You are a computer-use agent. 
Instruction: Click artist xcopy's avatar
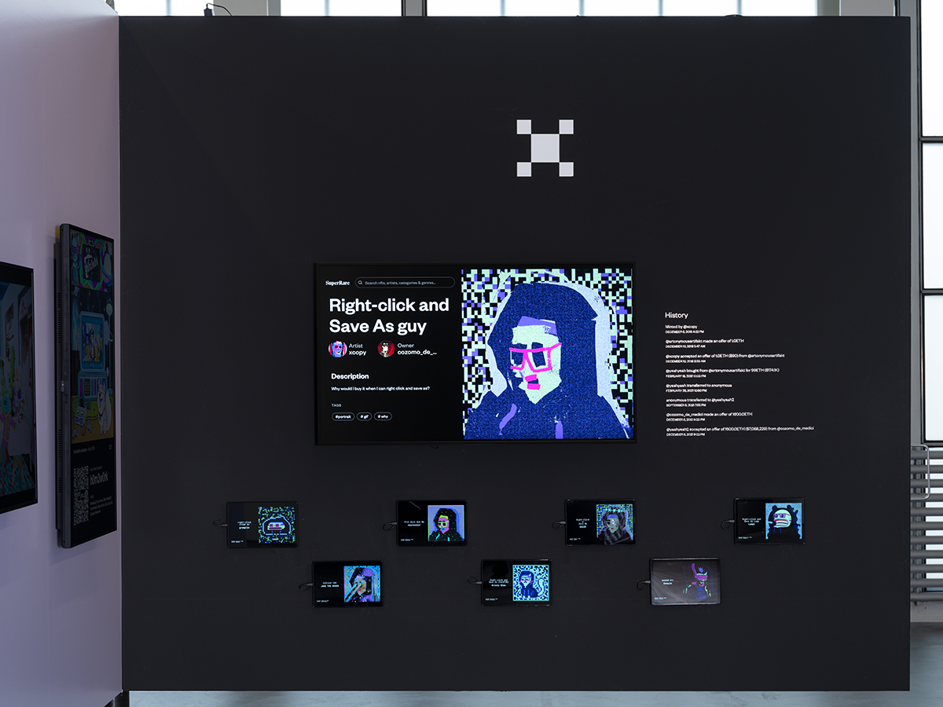tap(337, 349)
